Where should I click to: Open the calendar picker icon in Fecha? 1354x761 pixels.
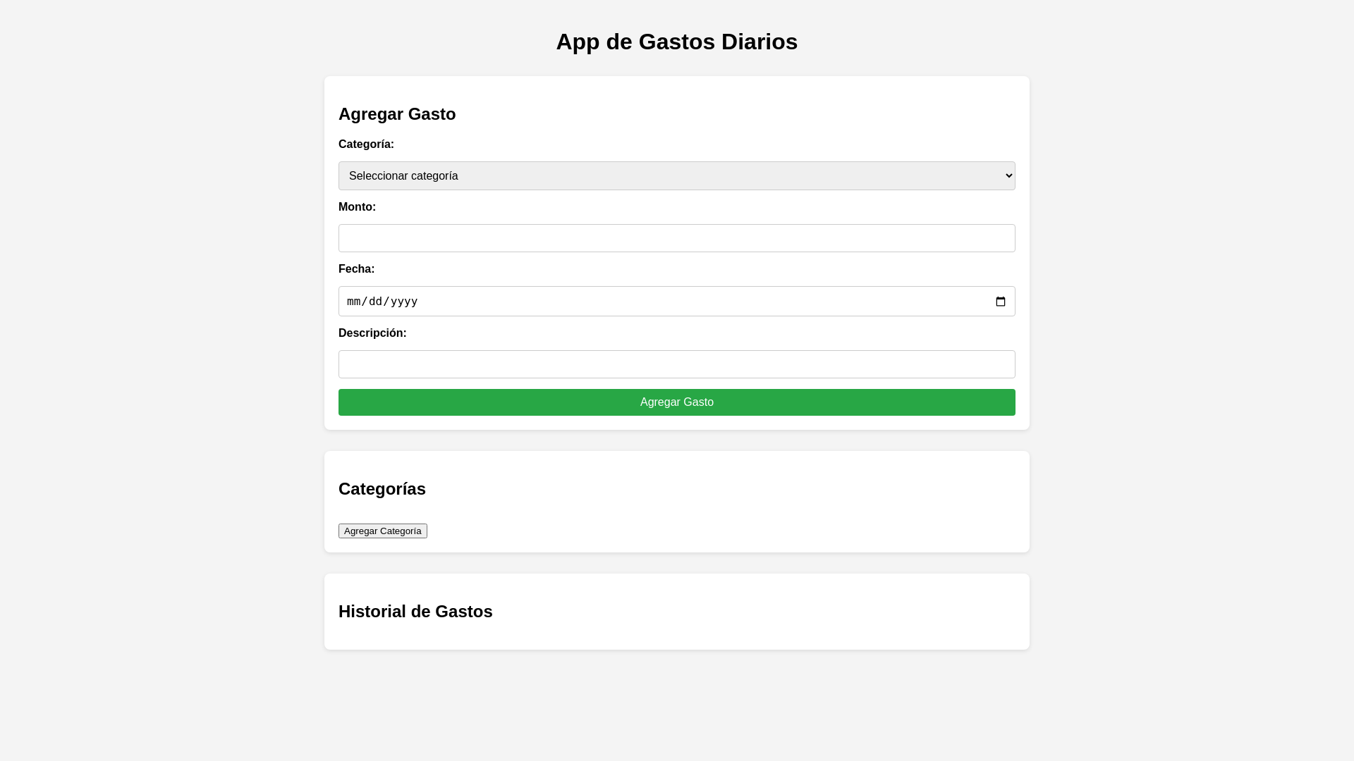click(x=1000, y=302)
